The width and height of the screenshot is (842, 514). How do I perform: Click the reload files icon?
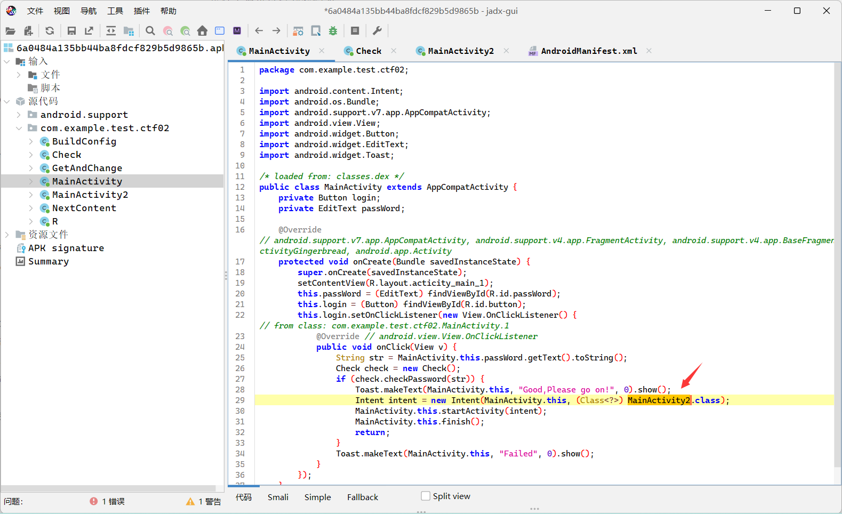(x=50, y=31)
